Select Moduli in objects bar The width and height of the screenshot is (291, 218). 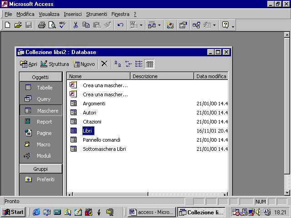[40, 156]
